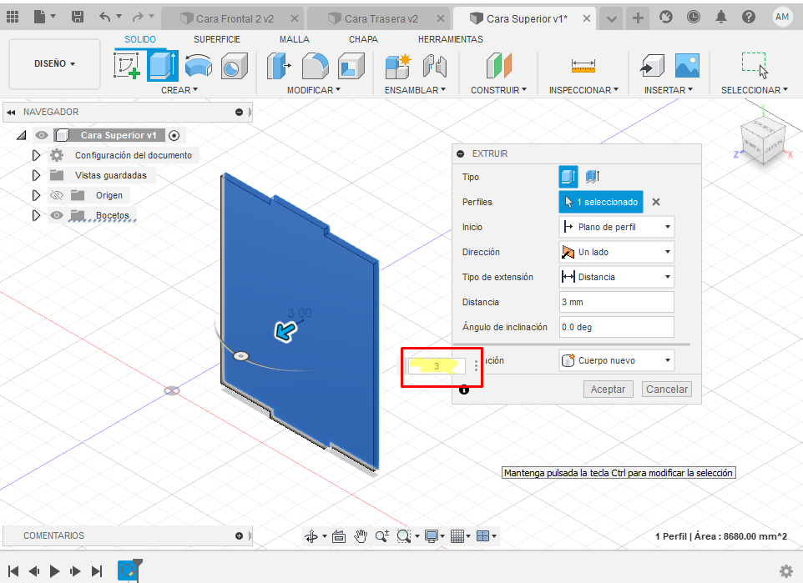Select the Fillet tool

tap(315, 66)
